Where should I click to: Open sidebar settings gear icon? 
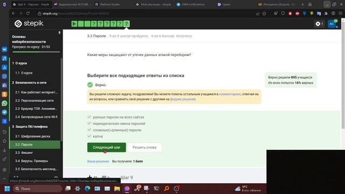(4, 170)
